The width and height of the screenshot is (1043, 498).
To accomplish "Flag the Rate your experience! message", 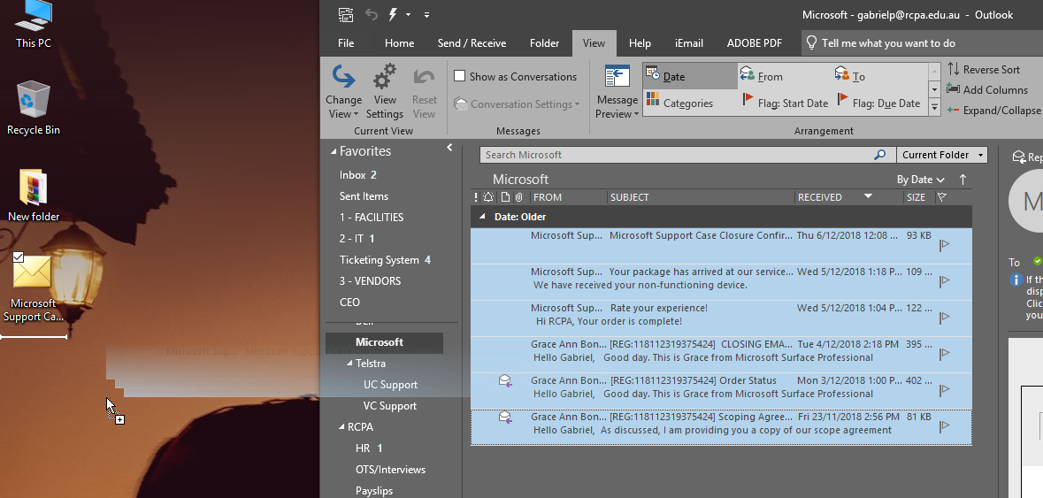I will 945,318.
